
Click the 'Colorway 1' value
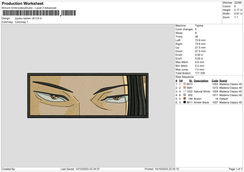coord(22,22)
